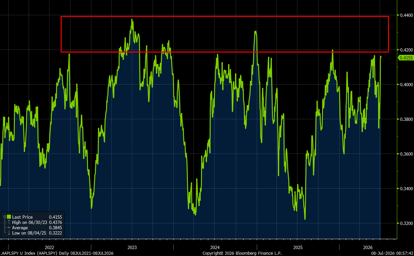Click the 0.3800 label on the price axis
The width and height of the screenshot is (414, 256).
click(406, 119)
